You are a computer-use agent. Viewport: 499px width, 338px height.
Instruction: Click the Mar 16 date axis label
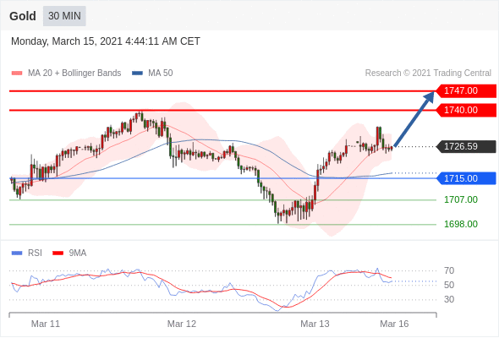[394, 324]
